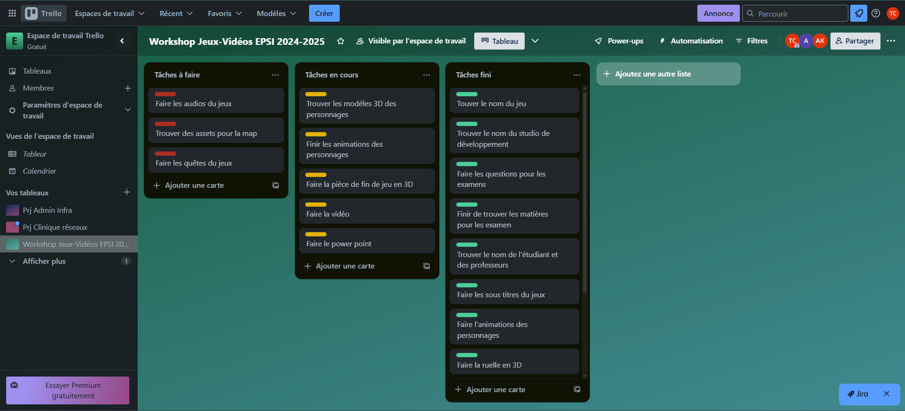The height and width of the screenshot is (411, 905).
Task: Click red label on Faire les audios card
Action: [165, 94]
